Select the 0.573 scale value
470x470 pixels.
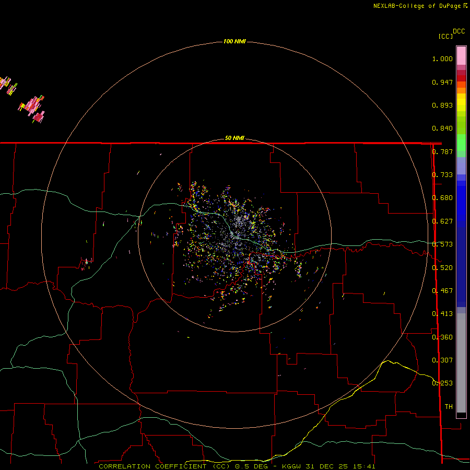coord(442,244)
